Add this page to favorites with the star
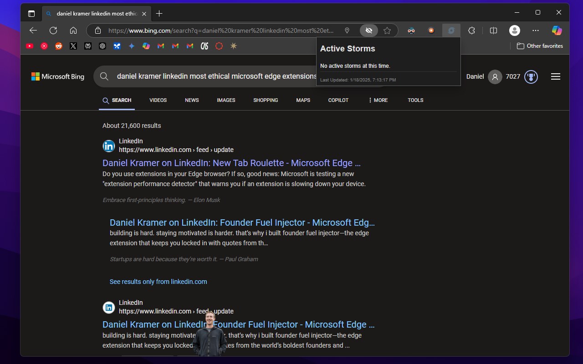This screenshot has width=583, height=364. click(x=387, y=30)
